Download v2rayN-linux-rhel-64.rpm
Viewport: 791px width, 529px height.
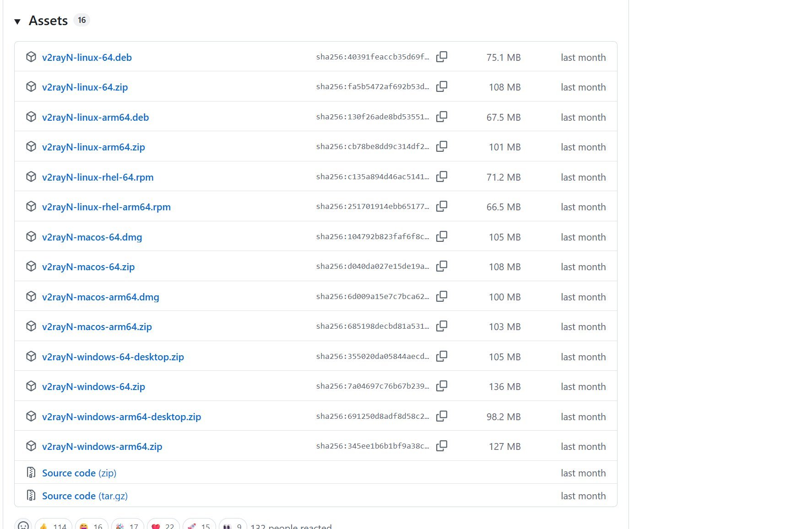98,177
